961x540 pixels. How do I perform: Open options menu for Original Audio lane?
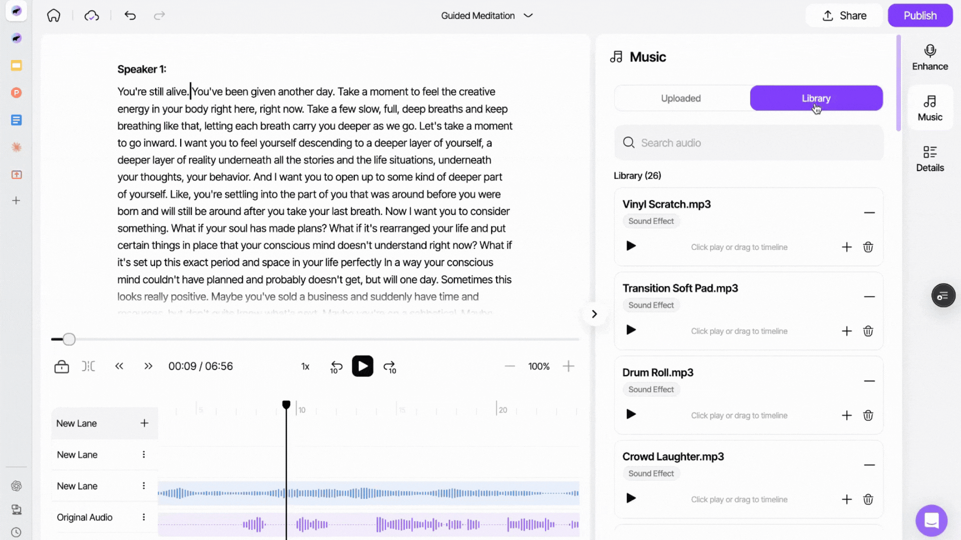144,517
